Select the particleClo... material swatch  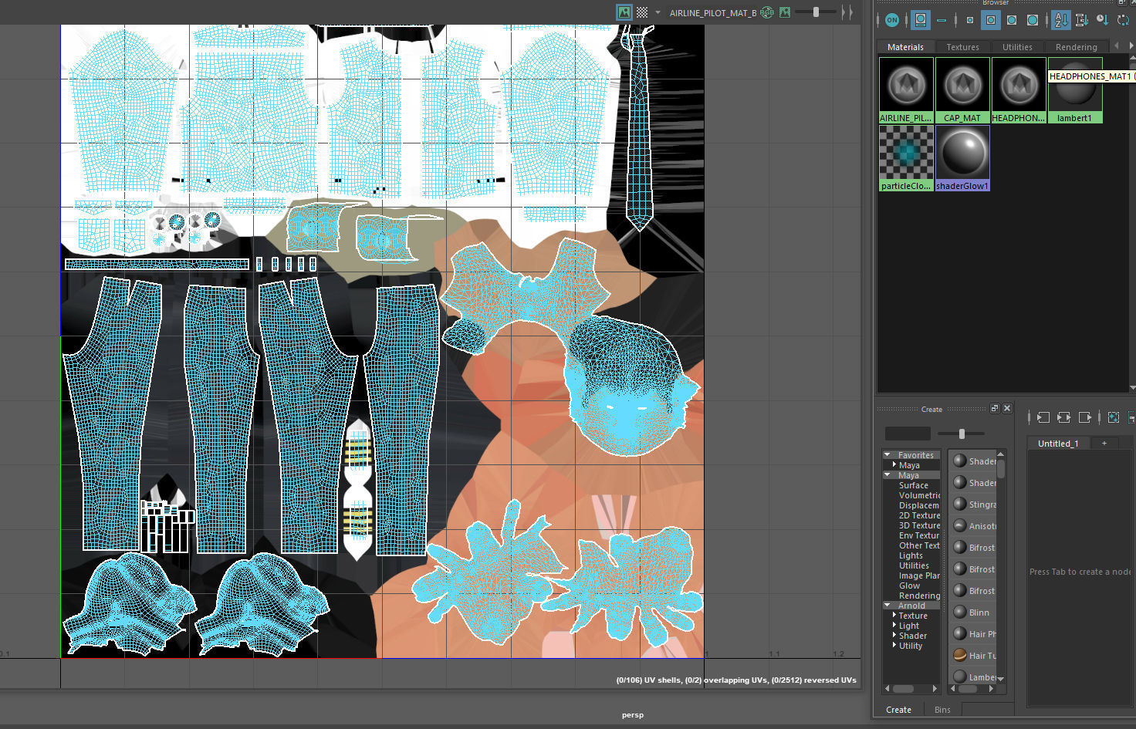pyautogui.click(x=906, y=158)
